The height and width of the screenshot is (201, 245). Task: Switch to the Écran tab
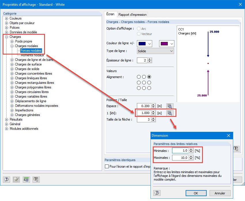point(110,14)
